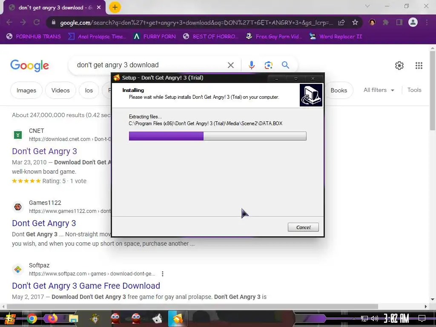Image resolution: width=436 pixels, height=327 pixels.
Task: Open the Chrome profile avatar
Action: [x=413, y=22]
